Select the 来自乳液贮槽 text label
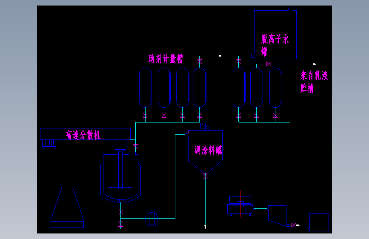The image size is (369, 239). pos(314,81)
